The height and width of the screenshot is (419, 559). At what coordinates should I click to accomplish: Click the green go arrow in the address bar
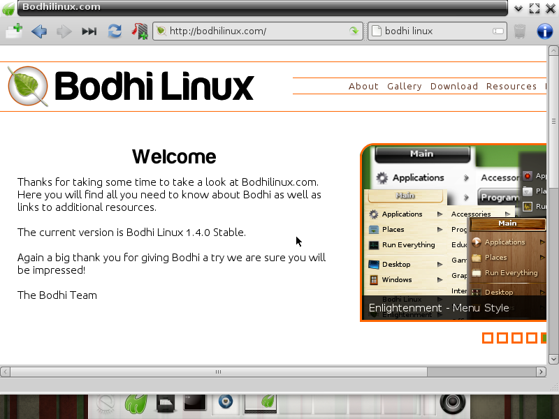coord(354,31)
